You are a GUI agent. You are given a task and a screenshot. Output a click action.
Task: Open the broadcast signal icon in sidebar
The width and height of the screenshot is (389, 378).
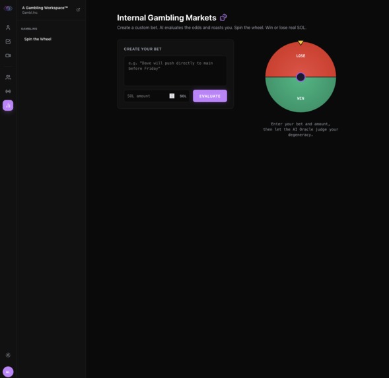[x=8, y=91]
